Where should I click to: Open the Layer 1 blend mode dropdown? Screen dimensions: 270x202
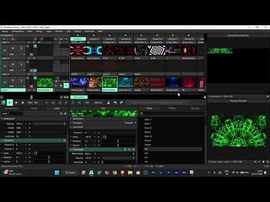pyautogui.click(x=17, y=86)
